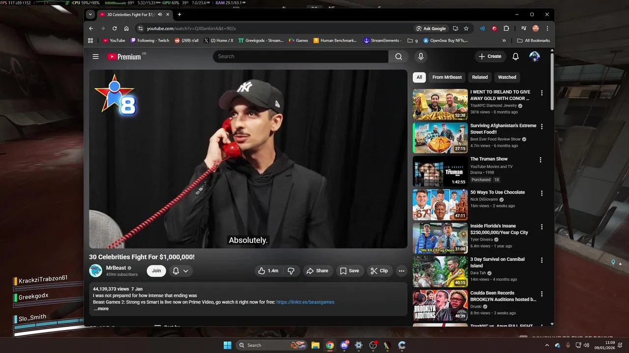Join the MrBeast channel membership
This screenshot has width=629, height=353.
click(156, 271)
